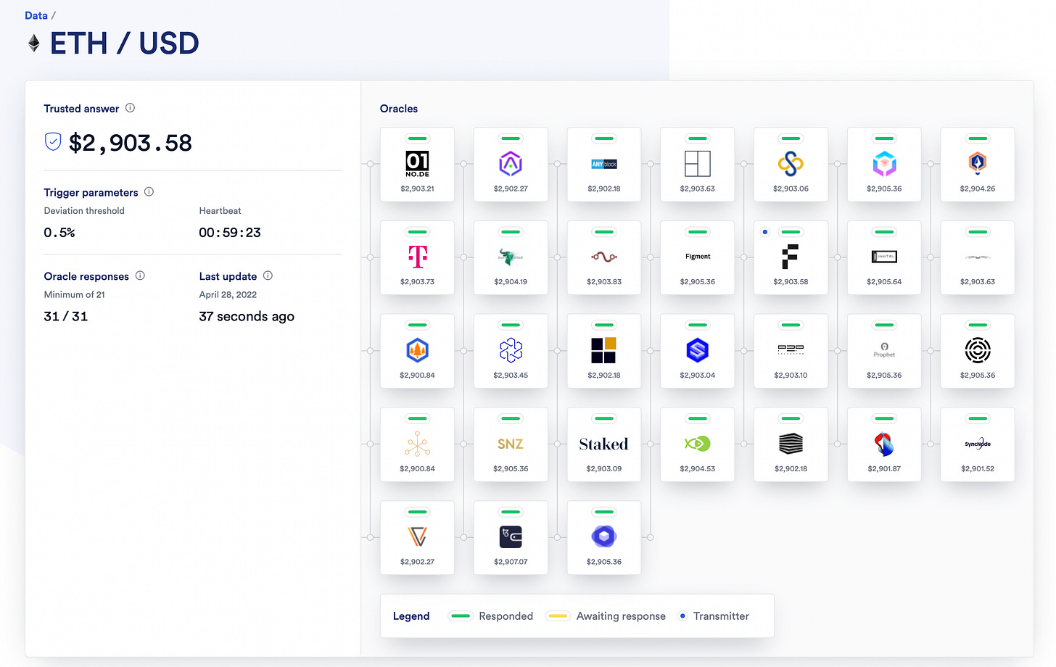Select the gray wings oracle logo
The width and height of the screenshot is (1056, 667).
[x=978, y=257]
